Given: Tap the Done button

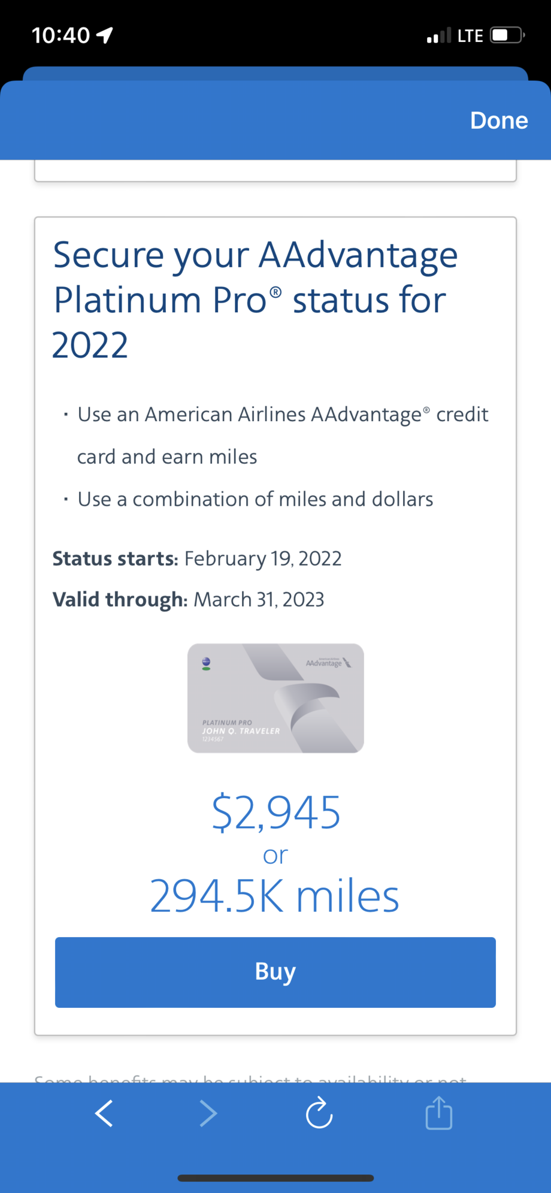Looking at the screenshot, I should 498,120.
